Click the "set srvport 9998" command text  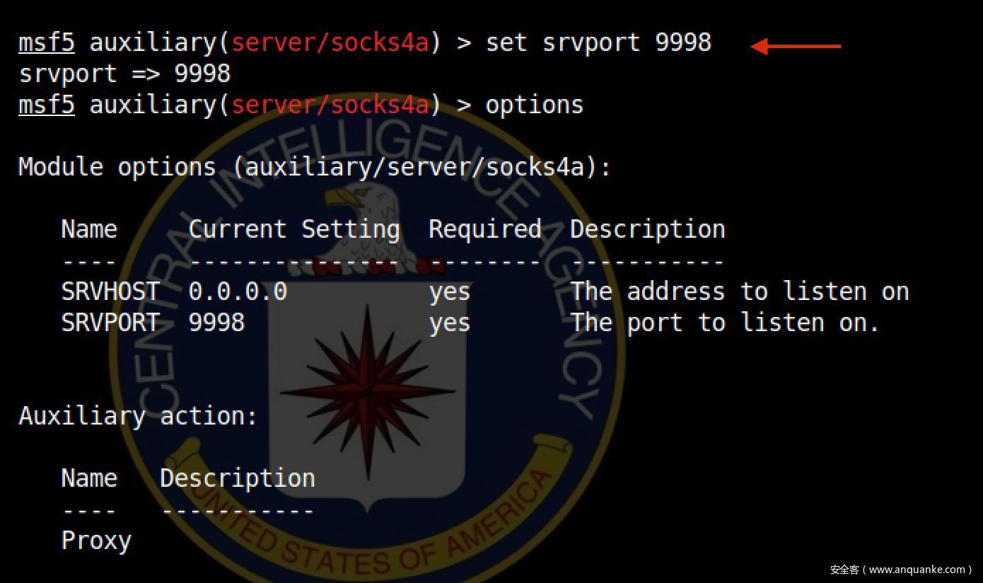tap(598, 42)
